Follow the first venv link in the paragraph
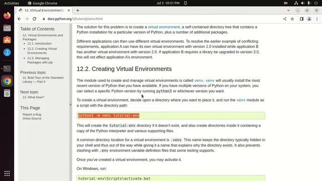This screenshot has height=181, width=322. (x=199, y=80)
